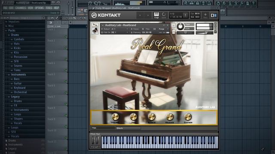Click the FL Studio help question icon

click(253, 3)
